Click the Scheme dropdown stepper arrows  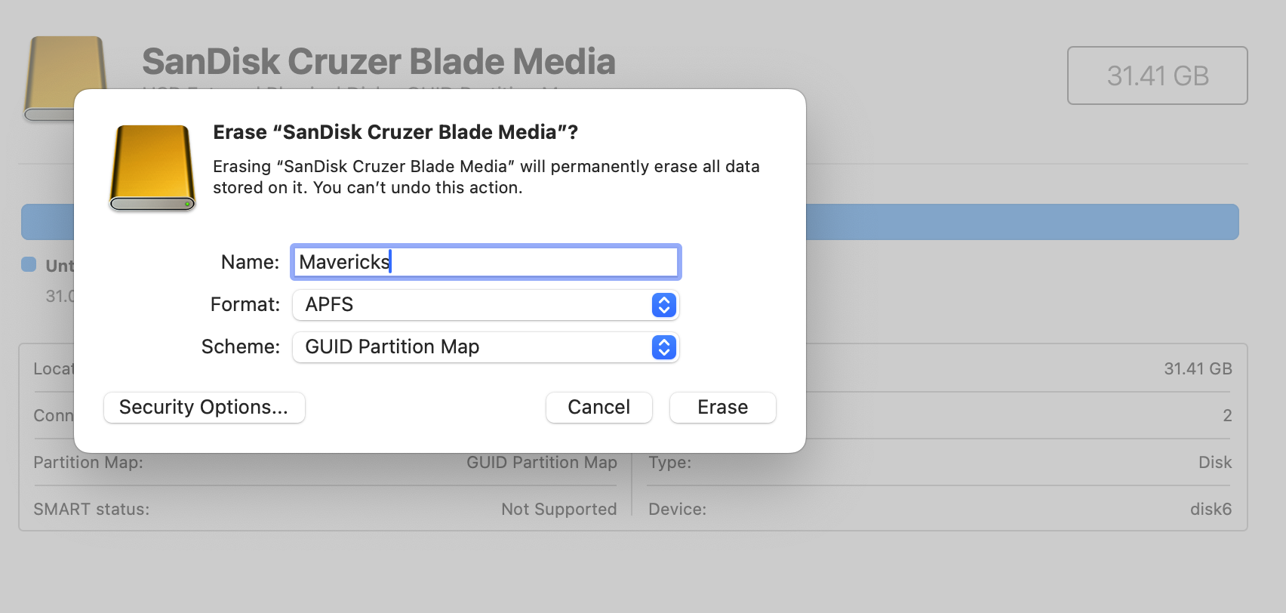(x=663, y=347)
